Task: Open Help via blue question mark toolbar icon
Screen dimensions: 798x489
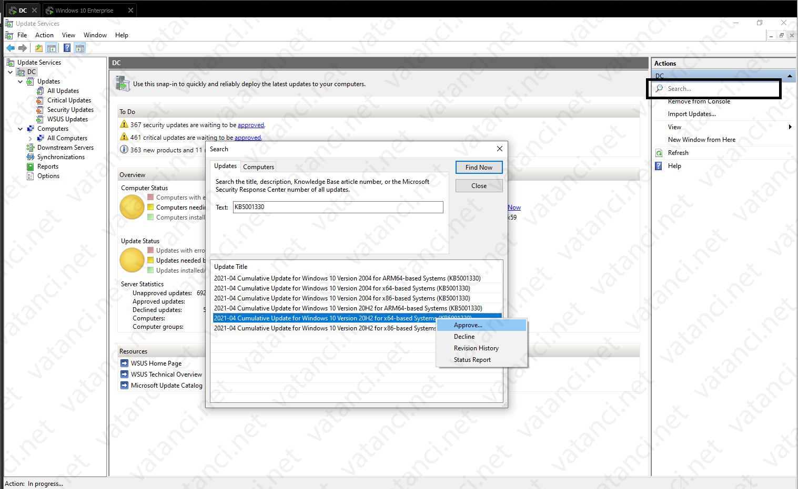Action: pyautogui.click(x=67, y=48)
